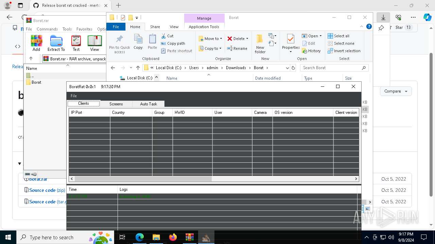Click the Search Borat field
This screenshot has height=244, width=435.
334,68
